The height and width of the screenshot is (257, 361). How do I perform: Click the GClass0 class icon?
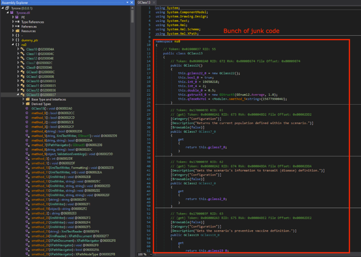pos(23,72)
